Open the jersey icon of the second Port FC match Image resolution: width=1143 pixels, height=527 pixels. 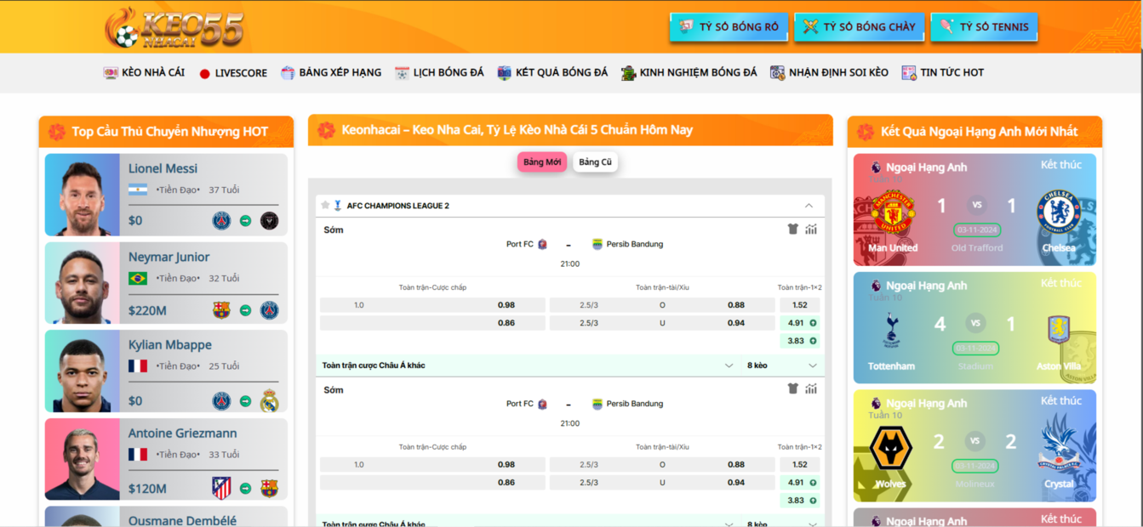pyautogui.click(x=793, y=388)
